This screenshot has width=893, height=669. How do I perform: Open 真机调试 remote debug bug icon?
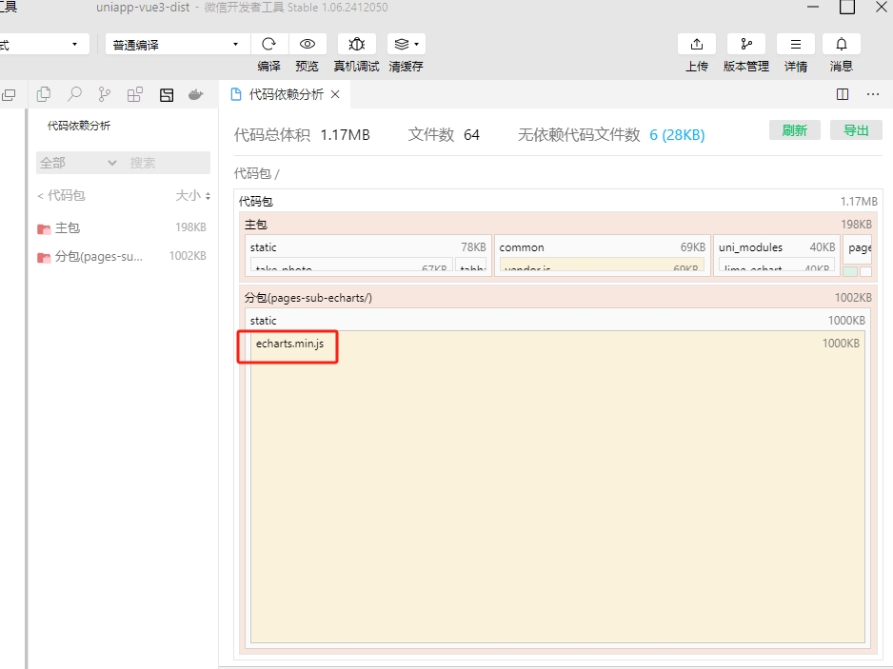[x=356, y=45]
